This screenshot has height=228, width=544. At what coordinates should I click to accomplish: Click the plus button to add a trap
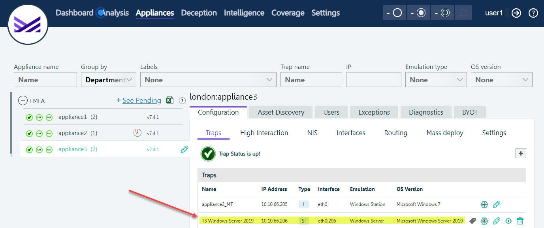pyautogui.click(x=521, y=154)
